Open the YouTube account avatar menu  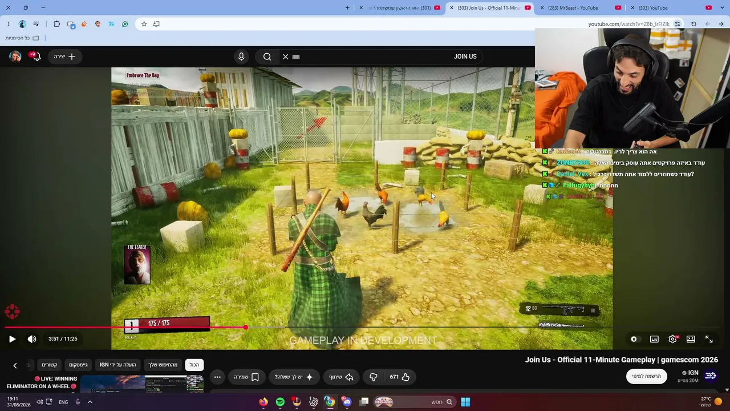15,56
